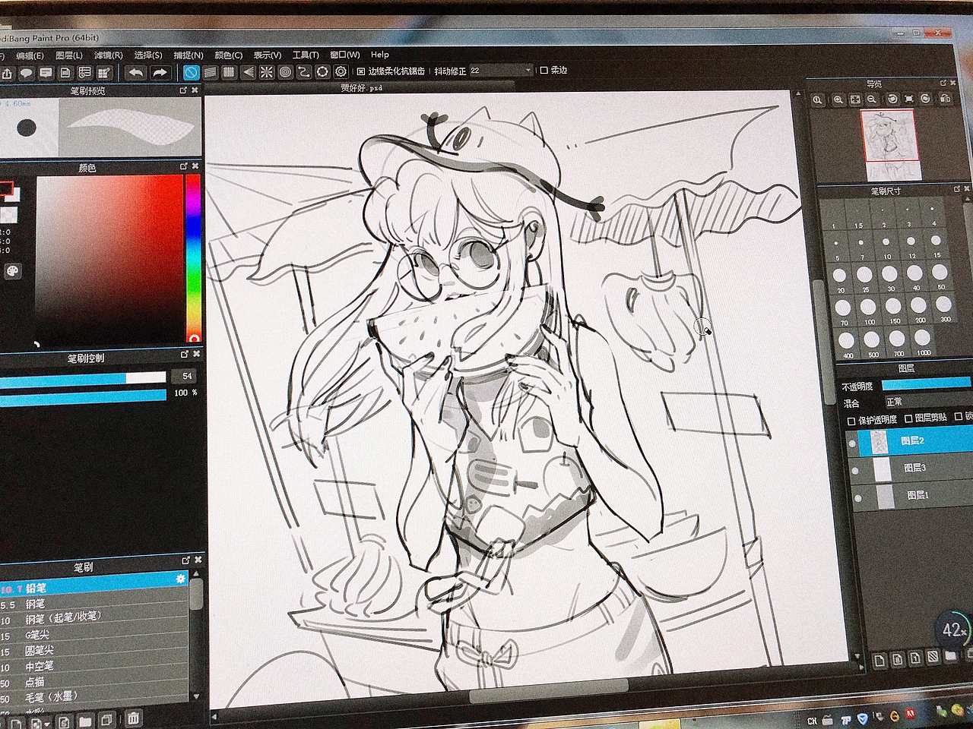973x729 pixels.
Task: Hide the 图层2 layer
Action: coord(852,443)
